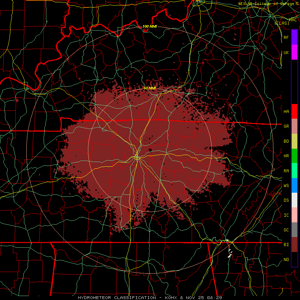Click the dark green HR legend swatch
The height and width of the screenshot is (300, 300).
[x=294, y=156]
